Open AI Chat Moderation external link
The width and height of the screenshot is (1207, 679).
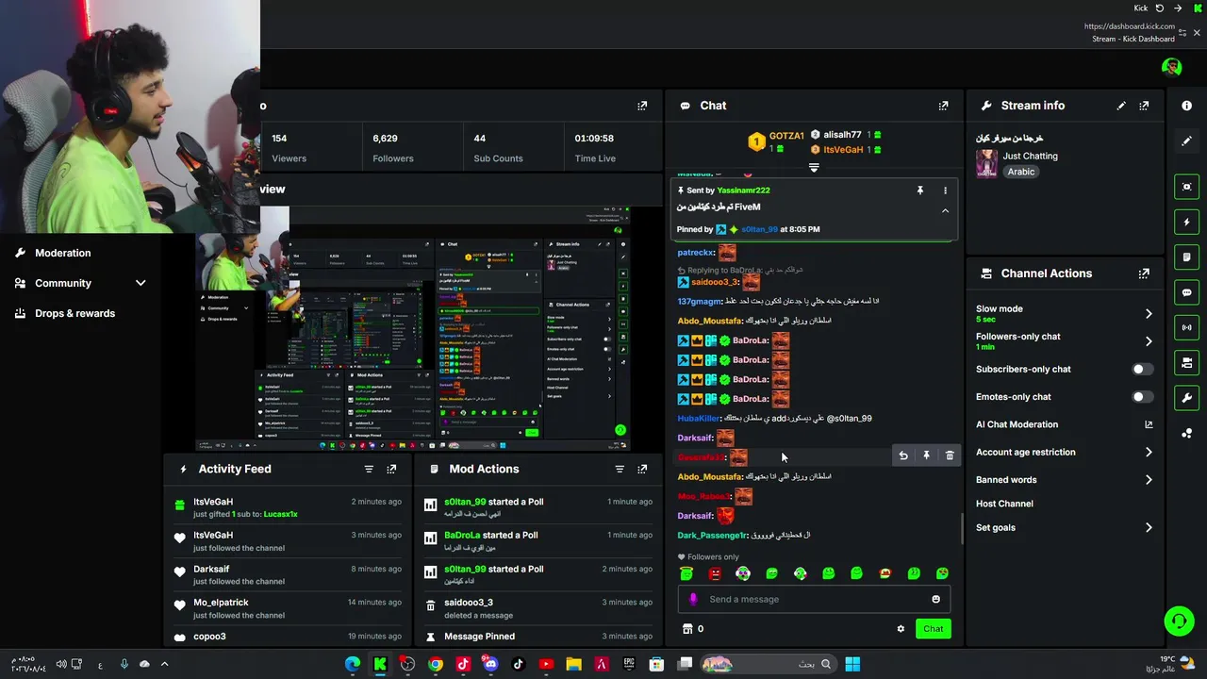(x=1149, y=424)
